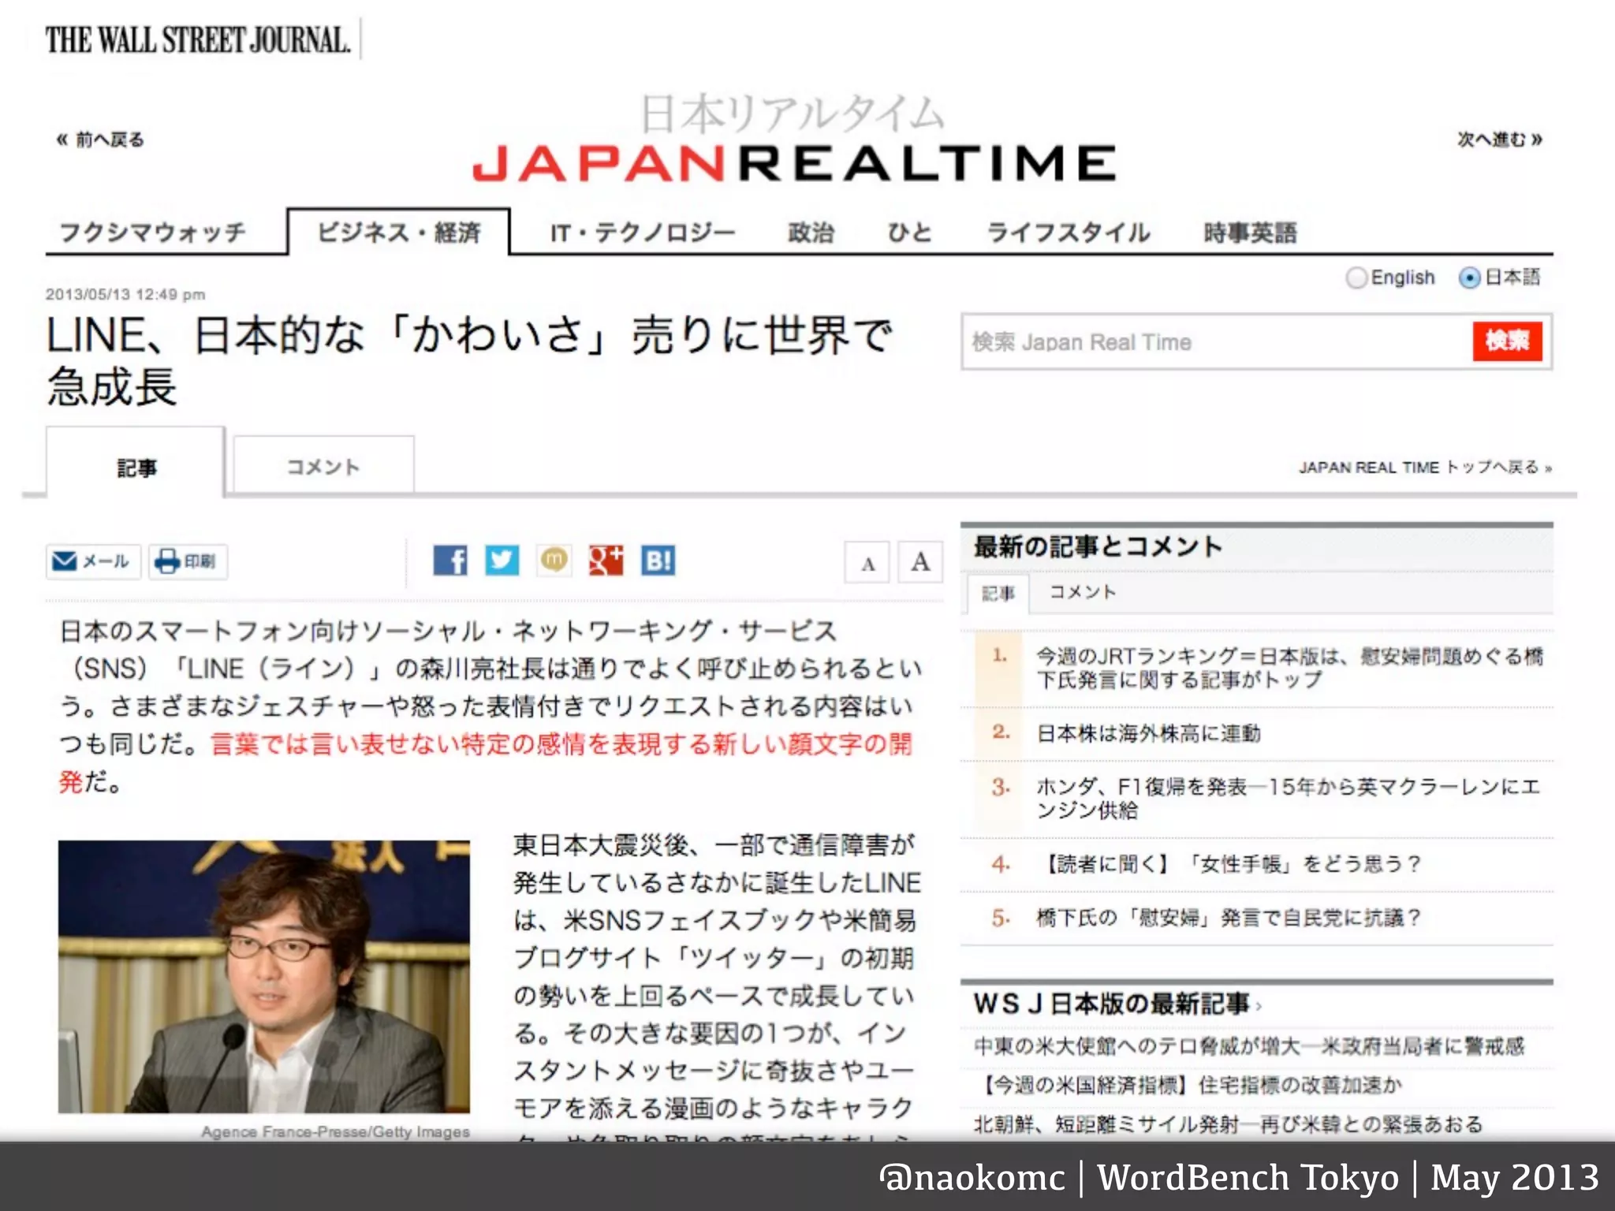Increase font size with large A
Viewport: 1615px width, 1211px height.
[920, 562]
